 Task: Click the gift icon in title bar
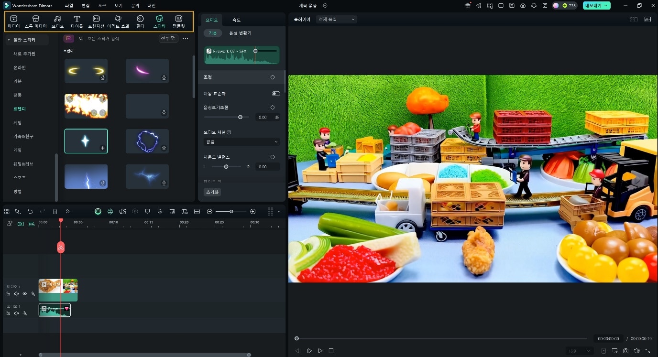[x=468, y=6]
